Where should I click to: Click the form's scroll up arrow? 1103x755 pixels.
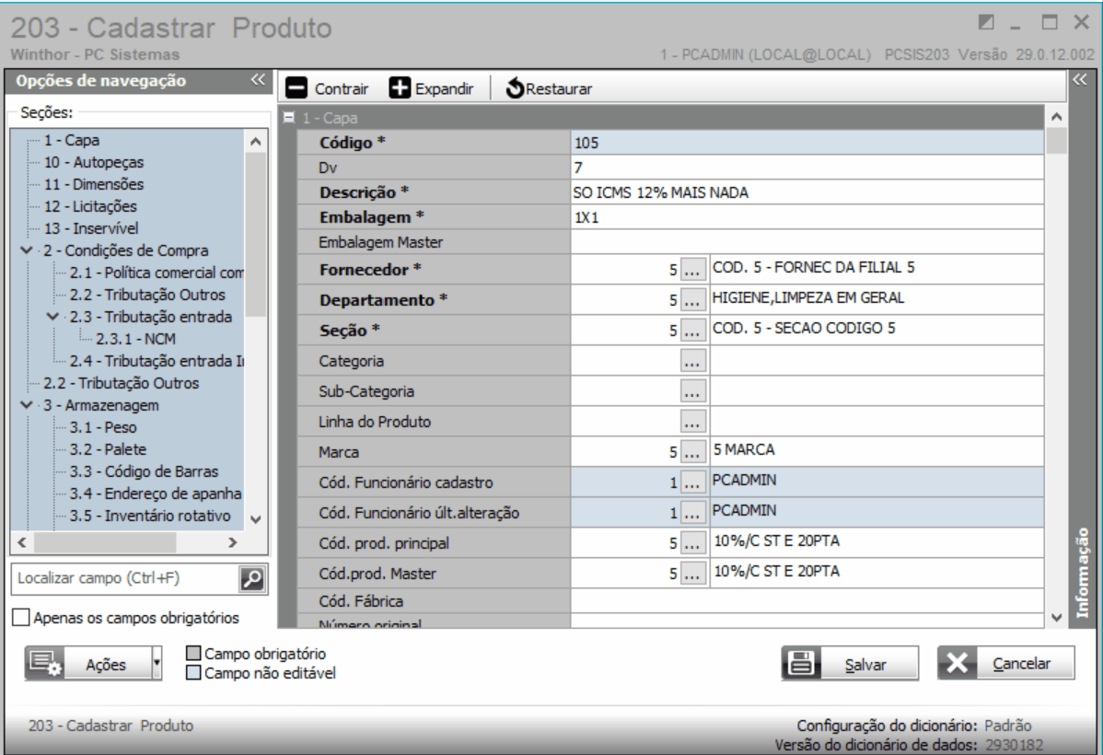click(x=1056, y=118)
